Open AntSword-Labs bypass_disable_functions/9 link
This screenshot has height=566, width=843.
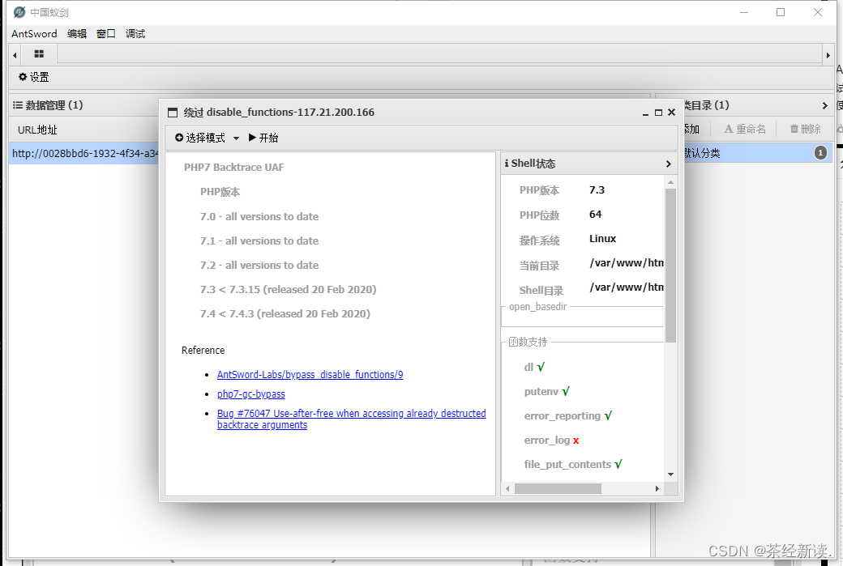pyautogui.click(x=310, y=375)
